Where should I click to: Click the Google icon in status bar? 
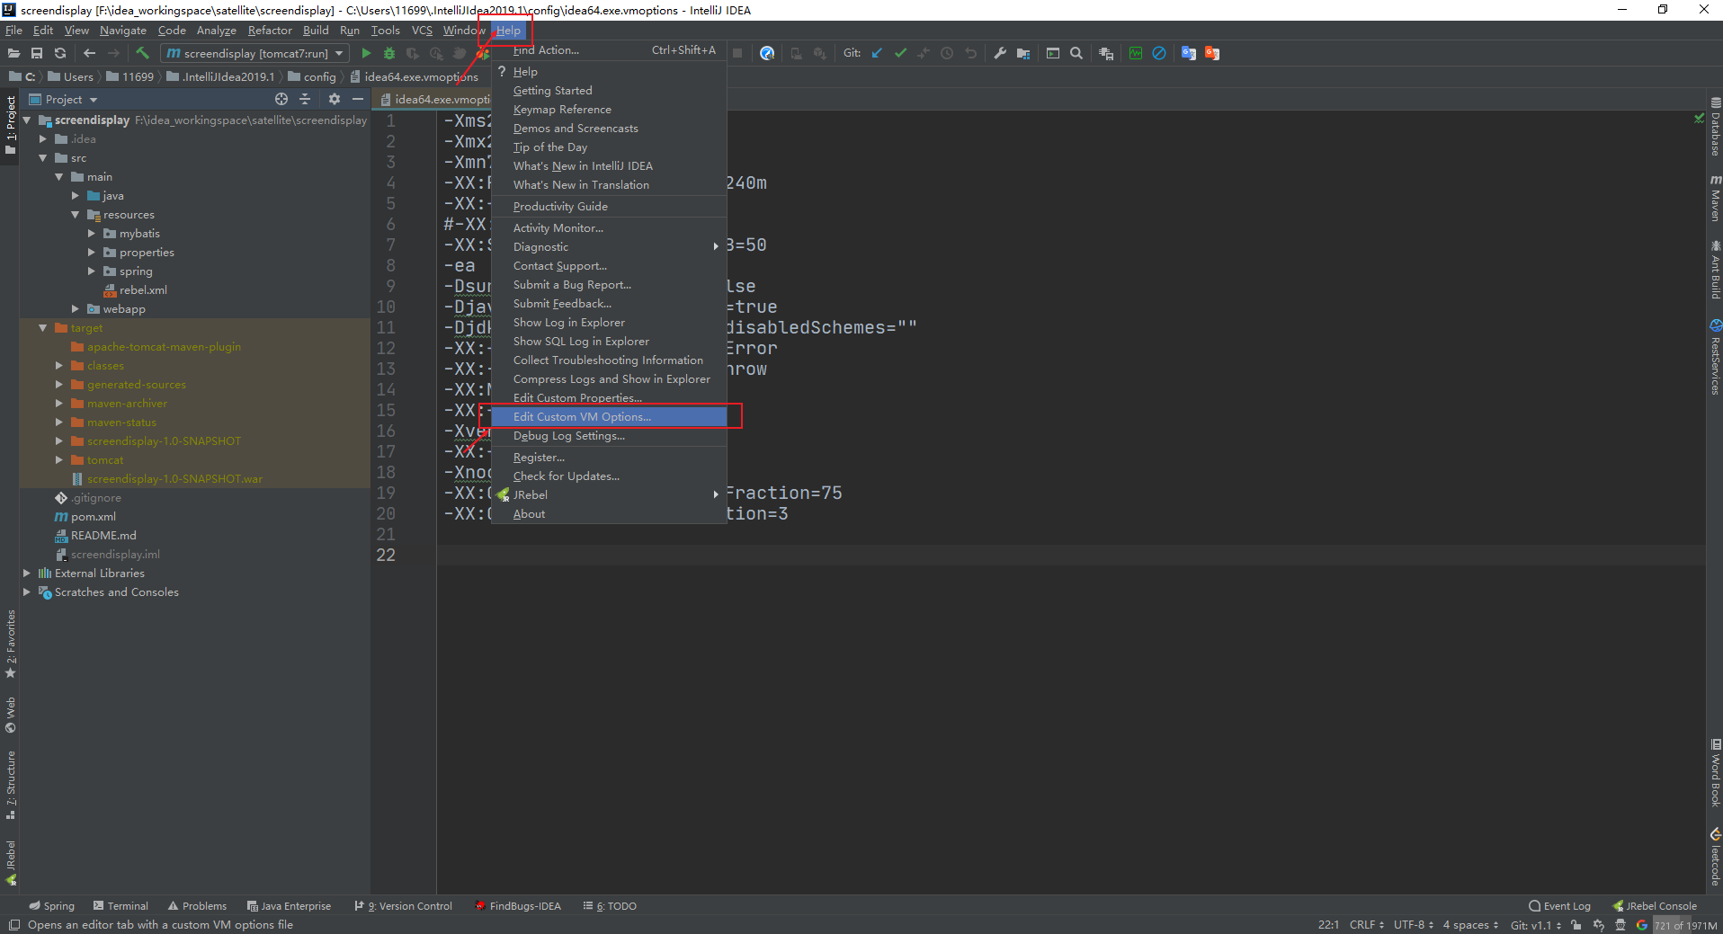pyautogui.click(x=1642, y=925)
